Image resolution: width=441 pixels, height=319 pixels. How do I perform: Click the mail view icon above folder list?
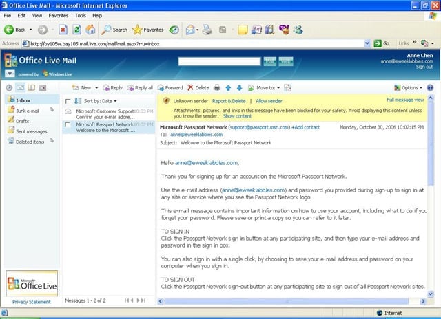tap(20, 87)
